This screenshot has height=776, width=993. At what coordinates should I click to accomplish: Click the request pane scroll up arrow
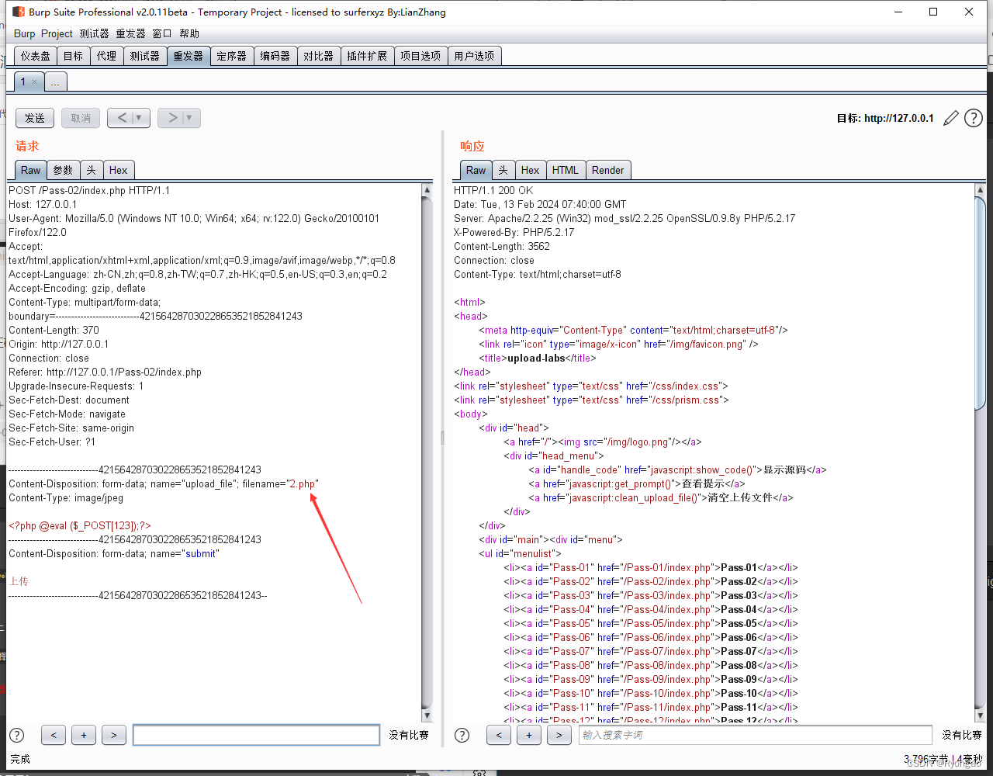click(427, 190)
